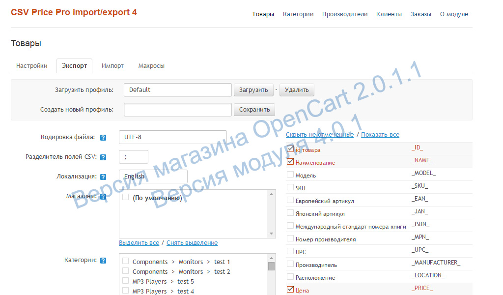Viewport: 503px width, 295px height.
Task: Open help icon for Кодировка файла
Action: coord(103,138)
